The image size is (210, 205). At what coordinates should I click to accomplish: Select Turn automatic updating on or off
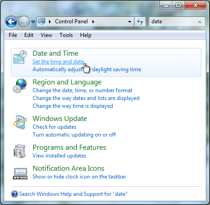(74, 135)
